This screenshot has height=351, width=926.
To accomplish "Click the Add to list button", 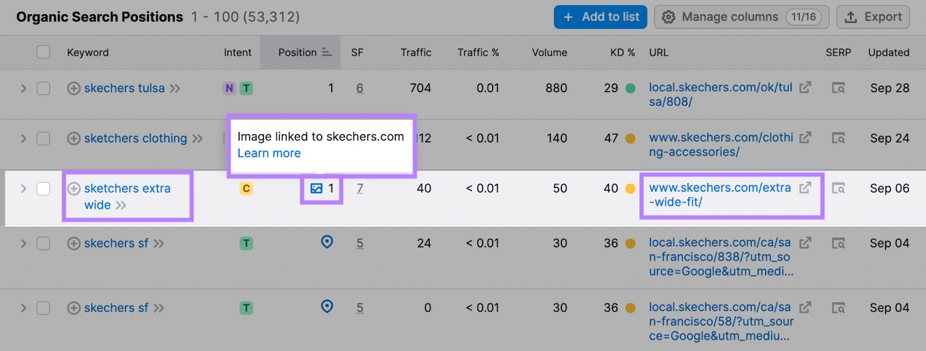I will tap(602, 17).
